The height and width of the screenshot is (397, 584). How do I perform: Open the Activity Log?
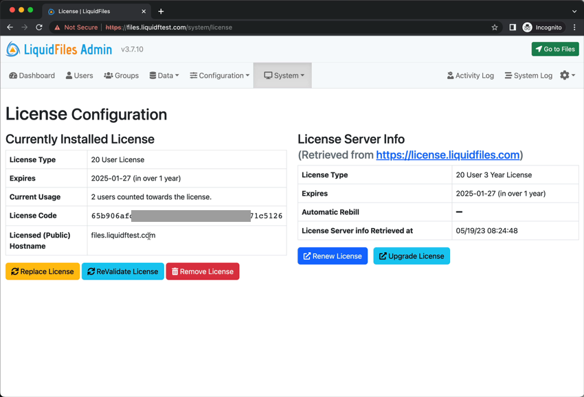pyautogui.click(x=470, y=75)
